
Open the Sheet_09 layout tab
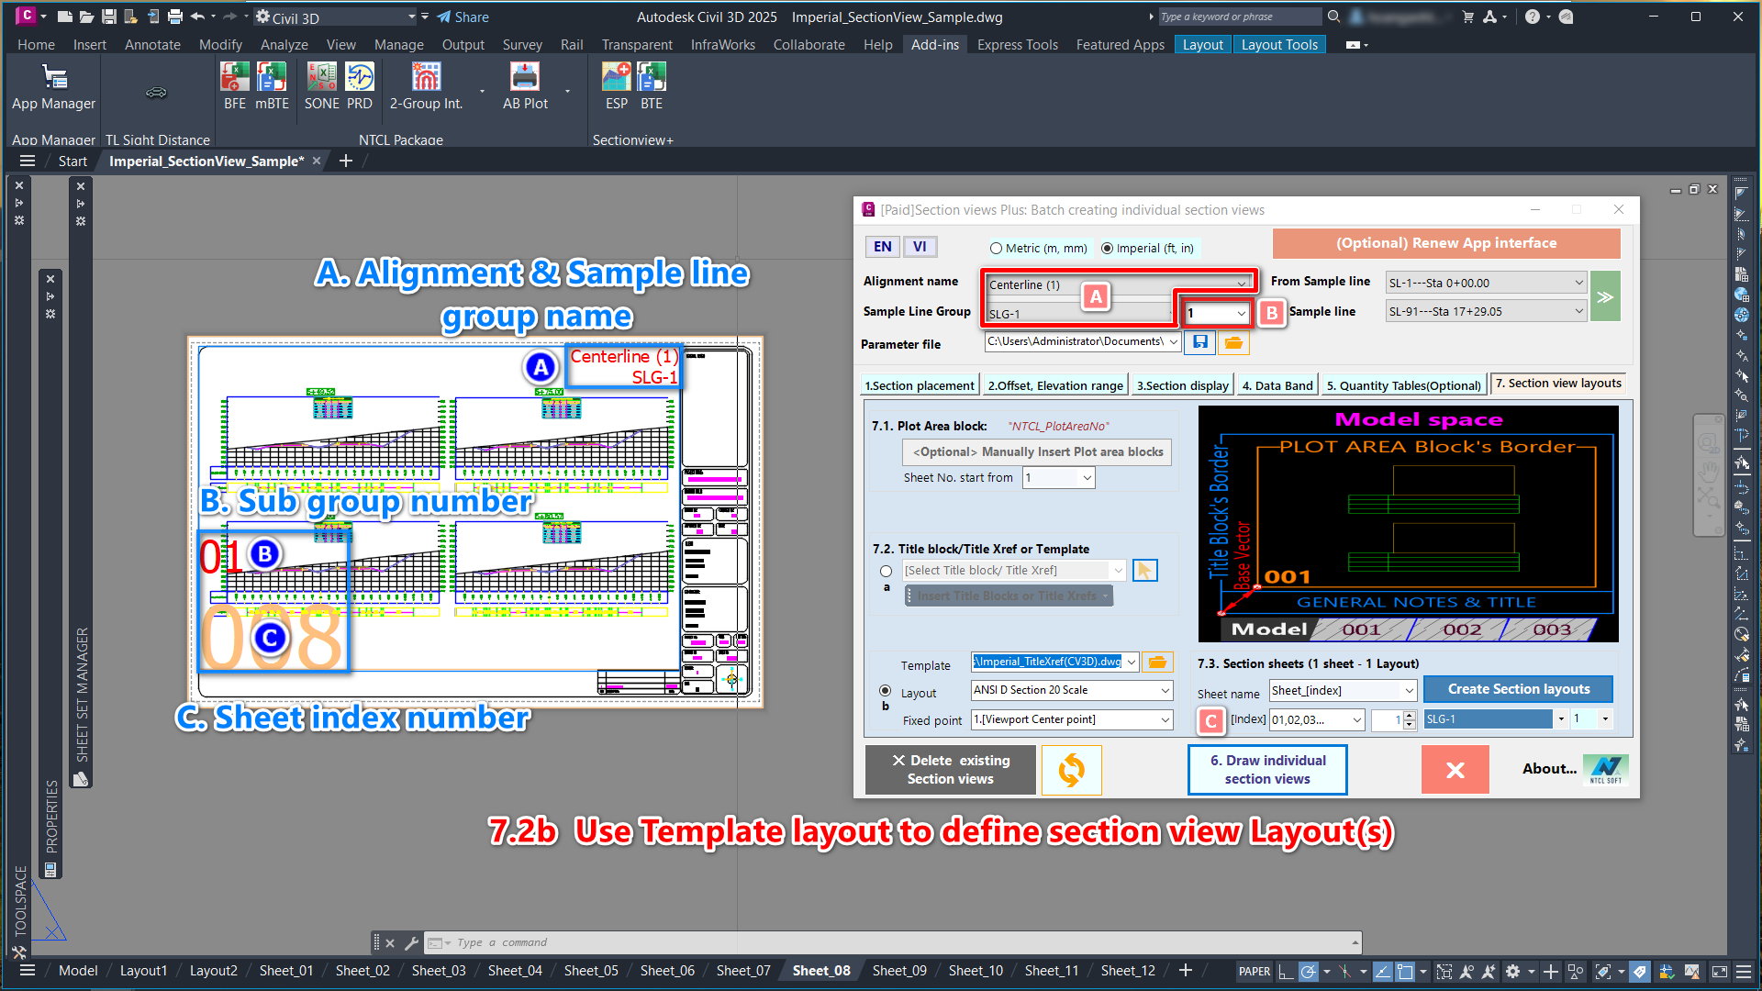(898, 971)
